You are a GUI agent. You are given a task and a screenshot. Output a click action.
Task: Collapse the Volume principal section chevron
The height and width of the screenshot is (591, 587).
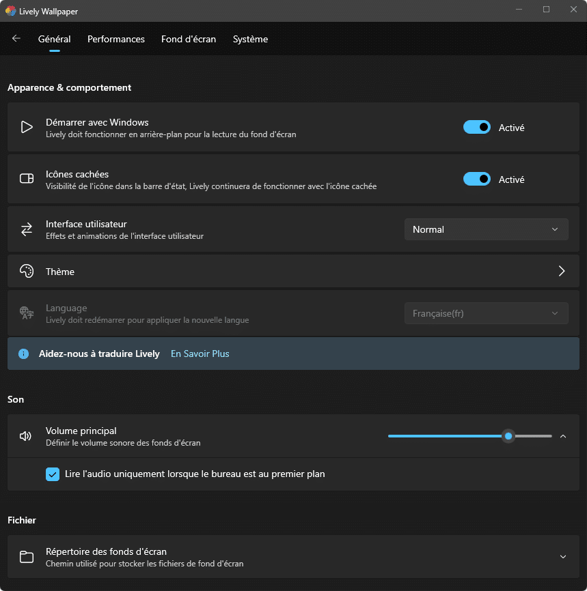[563, 436]
